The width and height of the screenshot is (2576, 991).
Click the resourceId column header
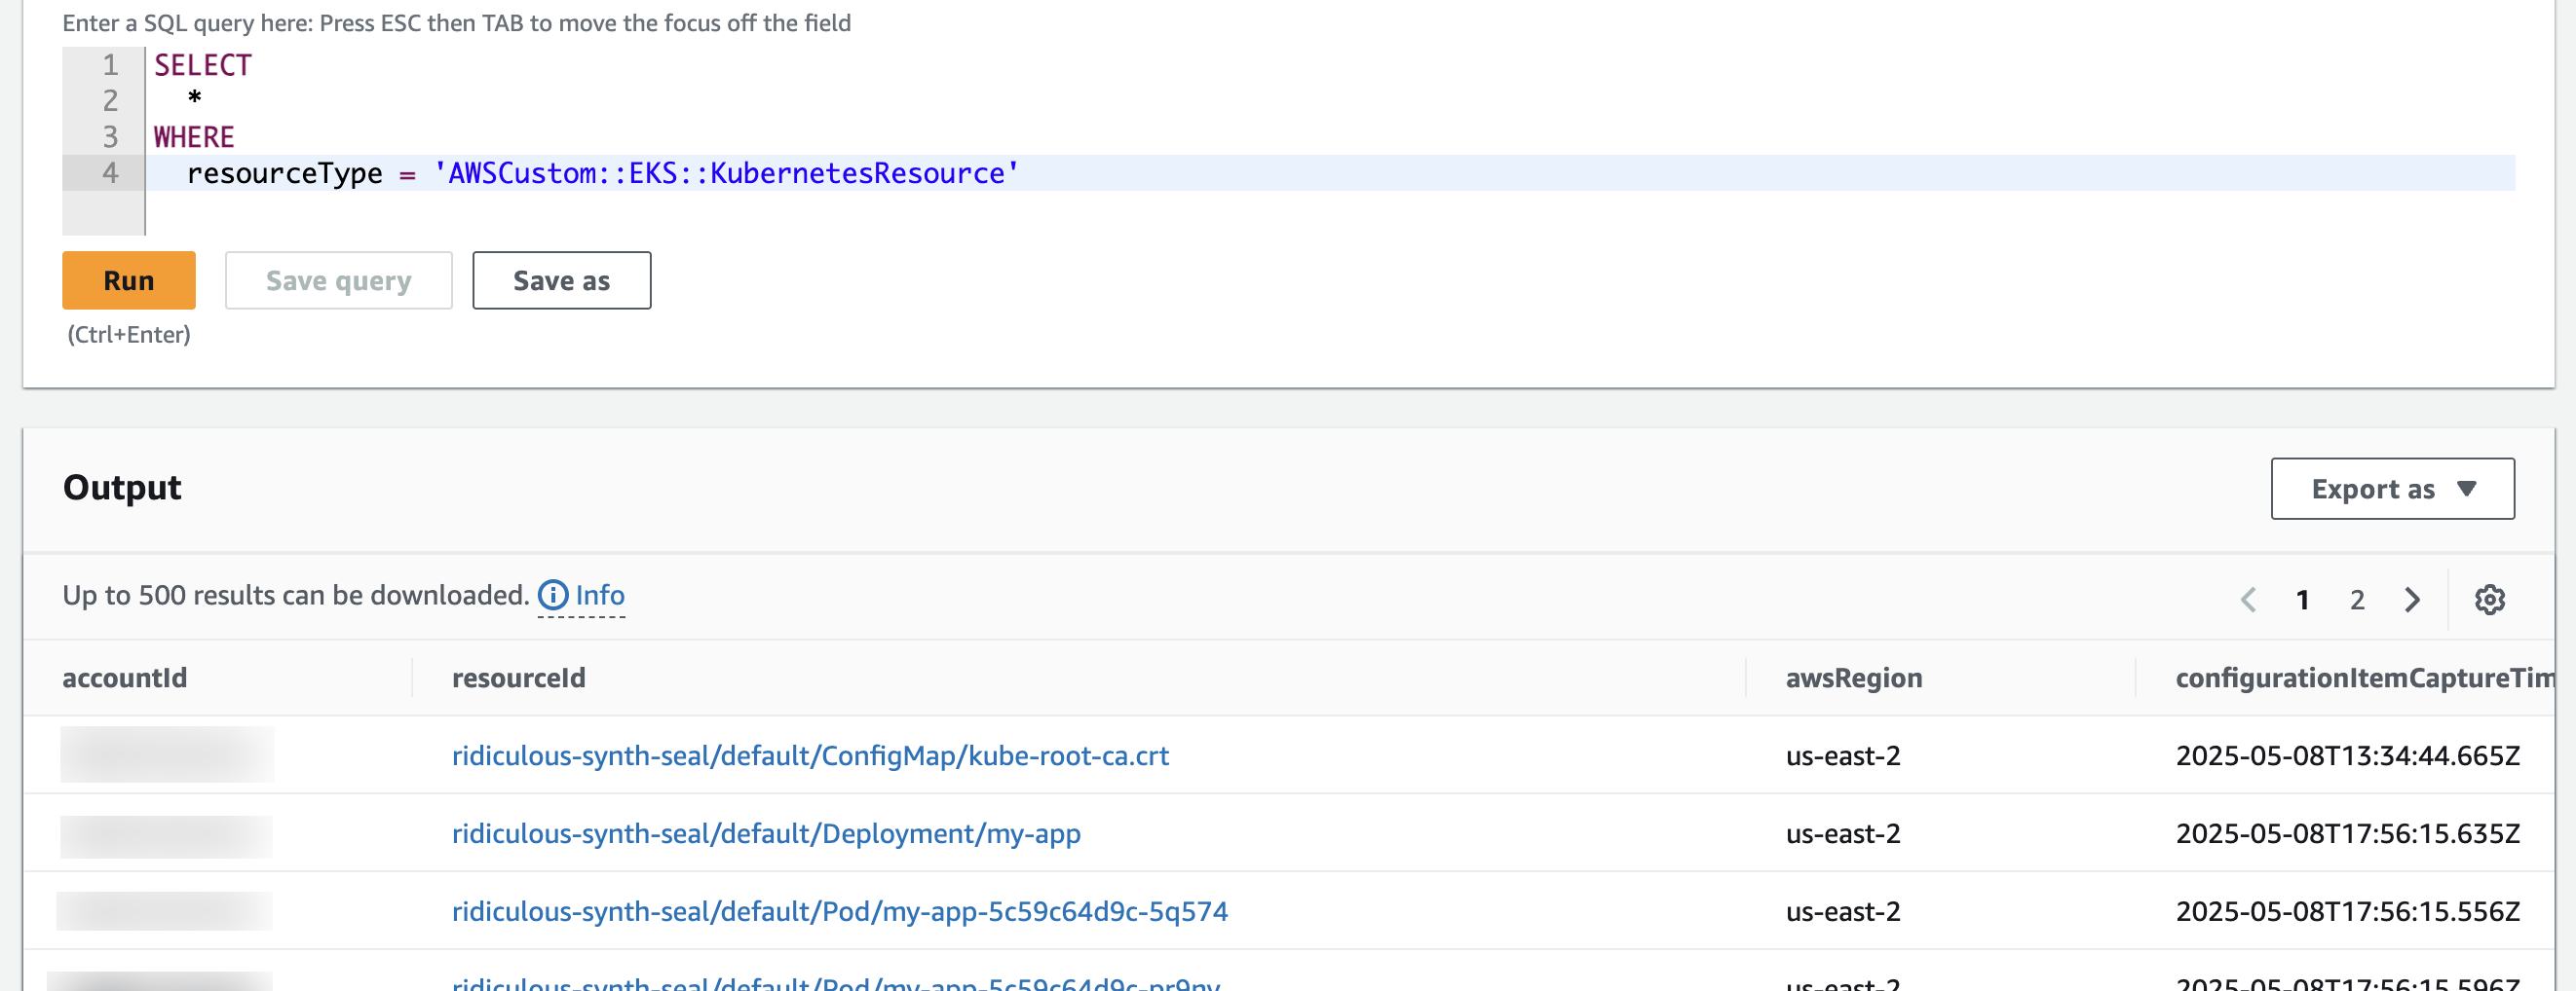point(518,678)
